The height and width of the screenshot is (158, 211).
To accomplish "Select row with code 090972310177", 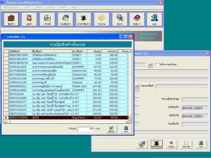I will pyautogui.click(x=69, y=102).
